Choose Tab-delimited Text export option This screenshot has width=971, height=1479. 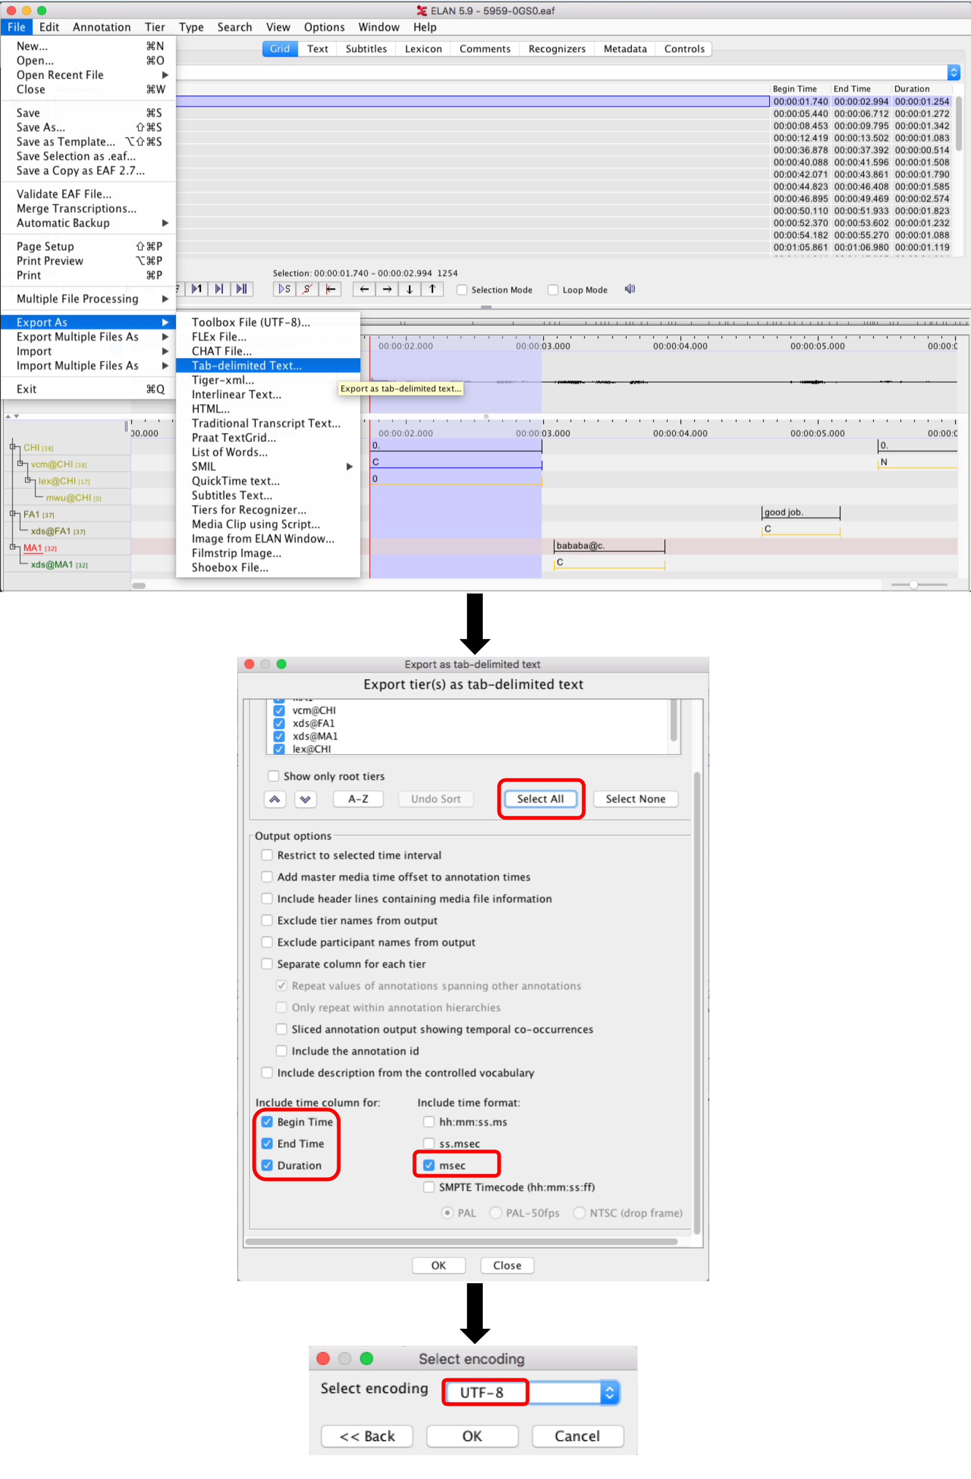268,366
